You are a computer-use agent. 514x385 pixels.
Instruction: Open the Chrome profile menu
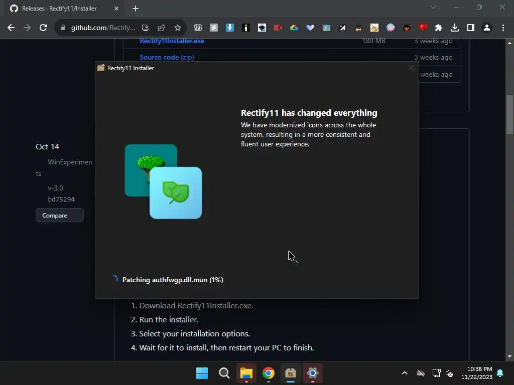pyautogui.click(x=487, y=28)
